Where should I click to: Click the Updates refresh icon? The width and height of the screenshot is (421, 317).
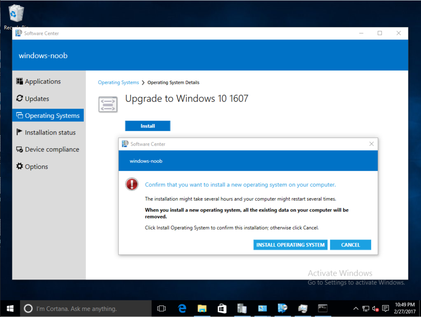pos(20,98)
